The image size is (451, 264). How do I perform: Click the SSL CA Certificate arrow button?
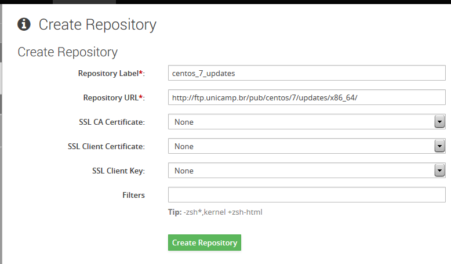point(439,122)
